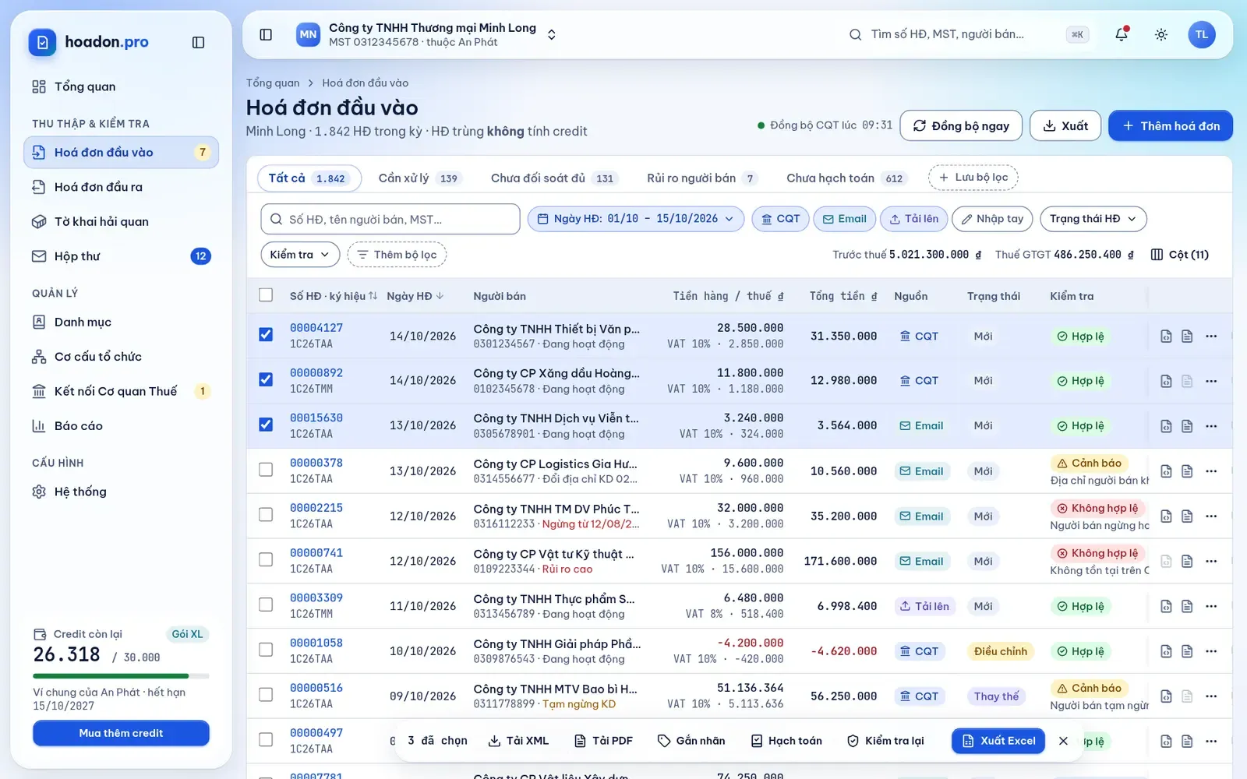
Task: Open Tờ khai hải quan in sidebar
Action: pos(121,221)
